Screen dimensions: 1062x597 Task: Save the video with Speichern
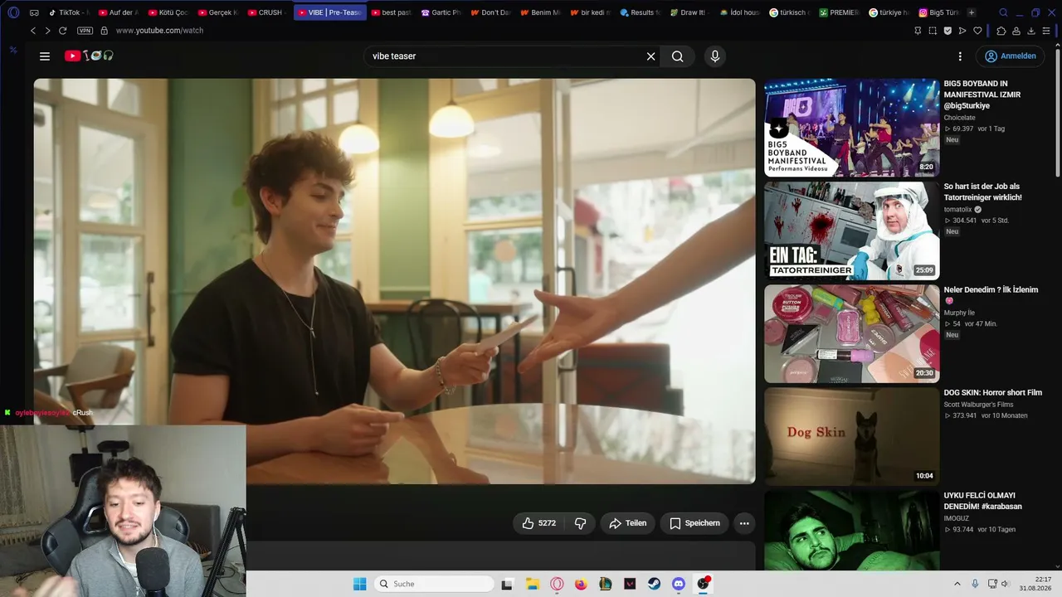694,523
